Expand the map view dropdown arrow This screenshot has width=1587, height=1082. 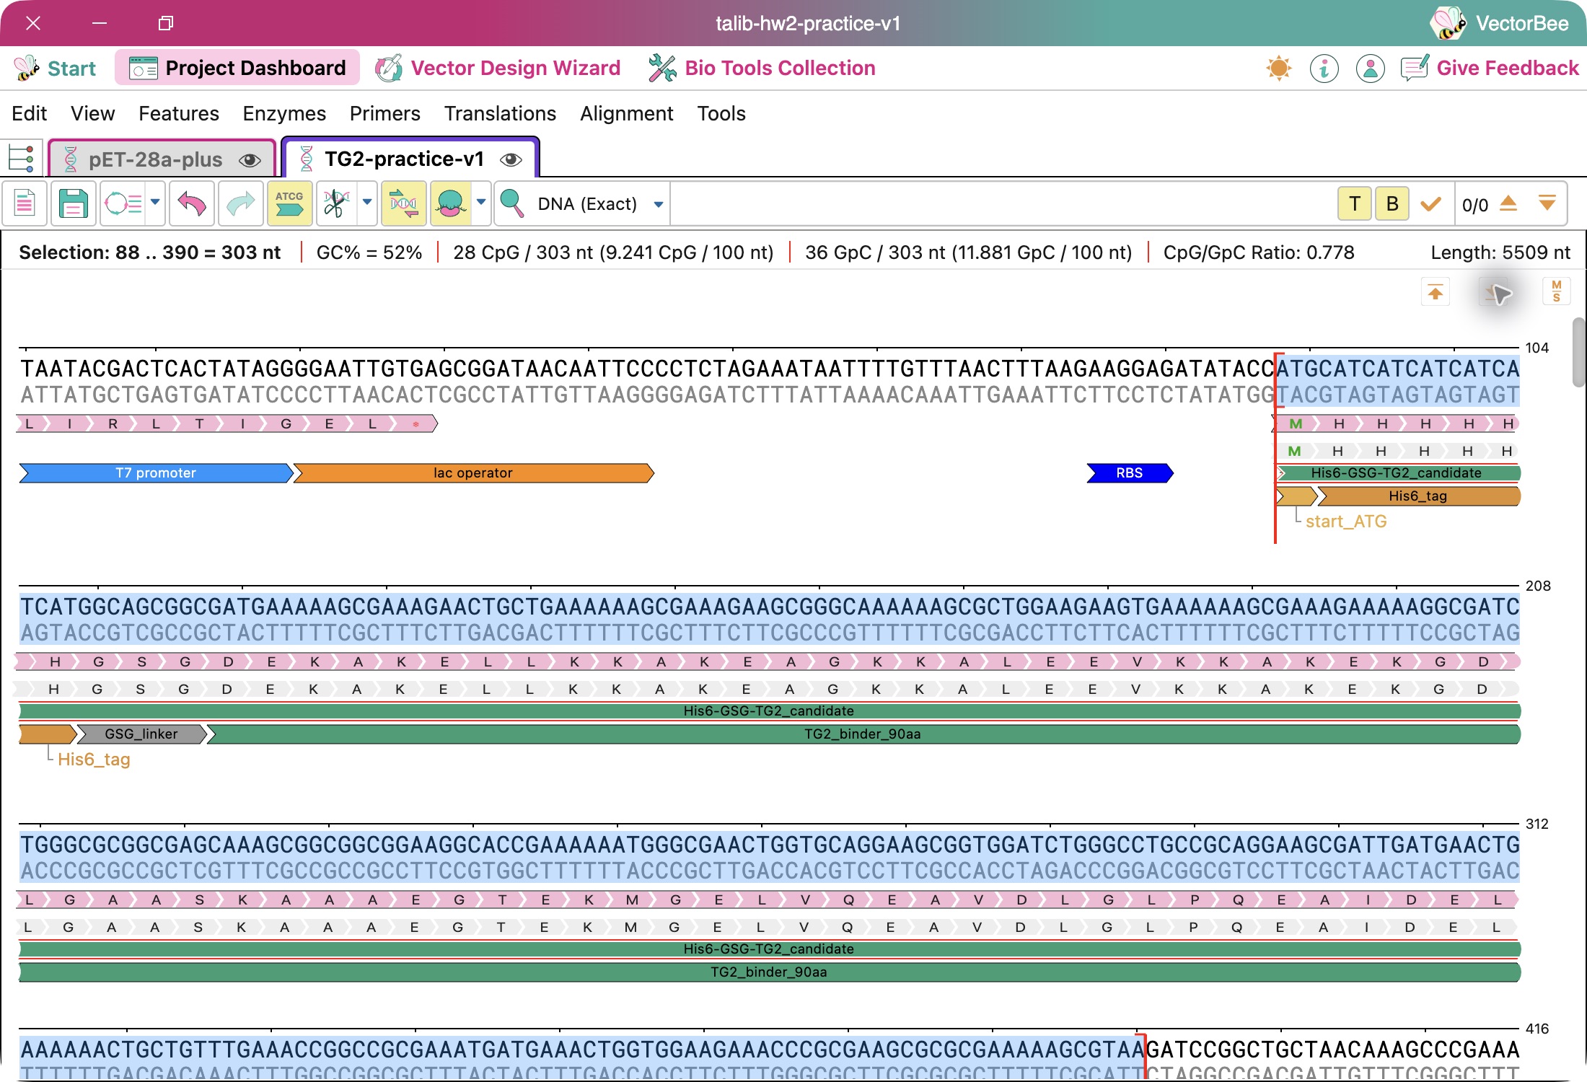[155, 203]
